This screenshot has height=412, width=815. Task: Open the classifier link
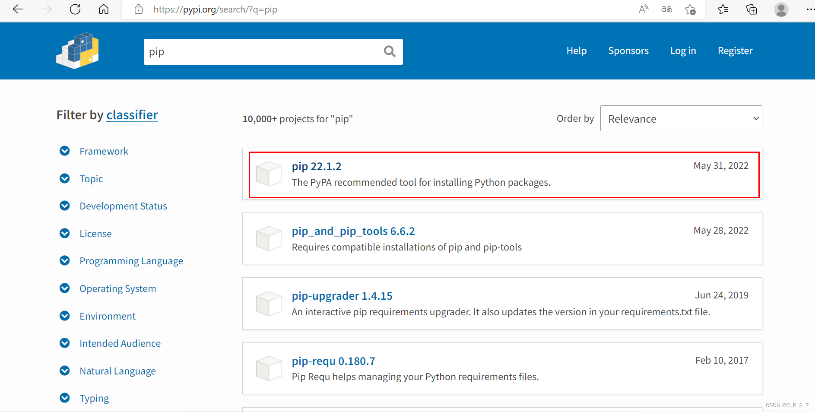132,115
